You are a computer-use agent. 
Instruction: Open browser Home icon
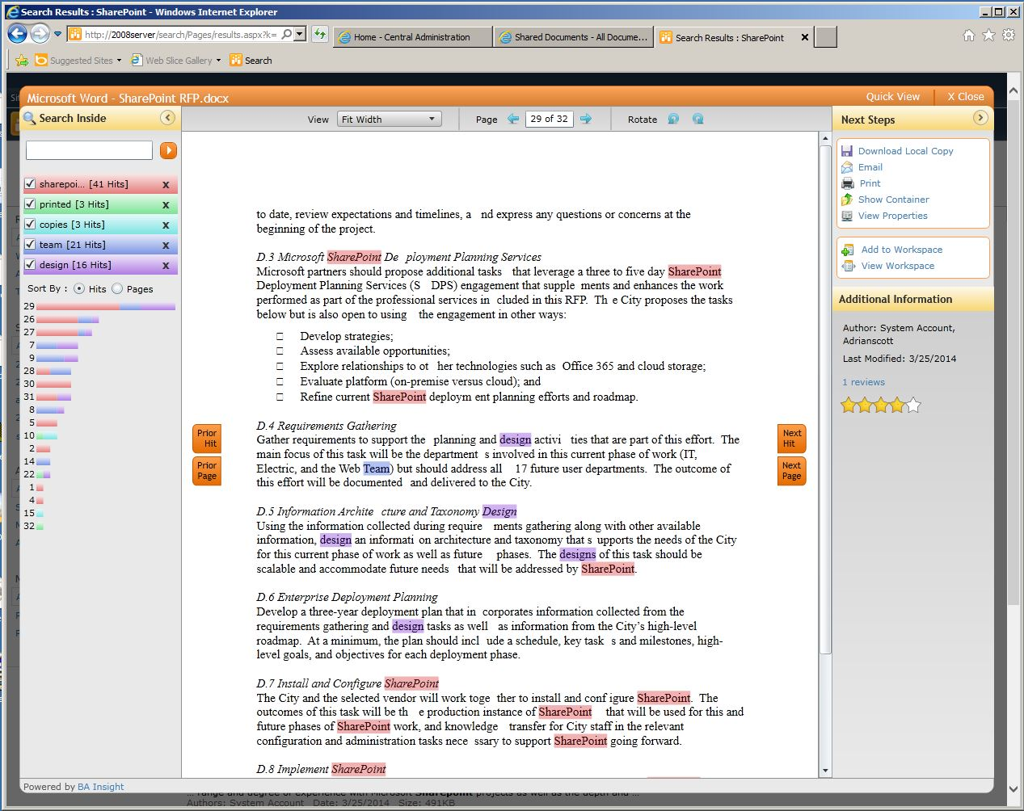pos(969,35)
